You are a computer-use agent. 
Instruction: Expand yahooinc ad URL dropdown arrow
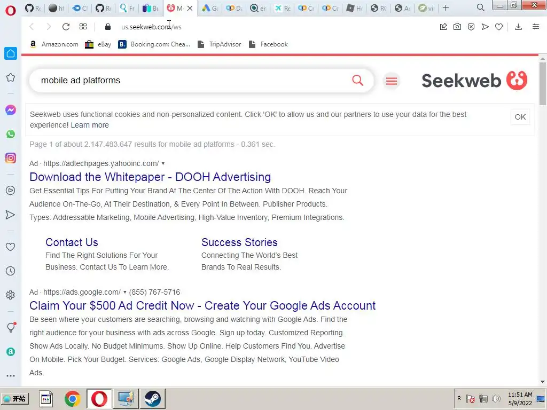click(x=163, y=163)
